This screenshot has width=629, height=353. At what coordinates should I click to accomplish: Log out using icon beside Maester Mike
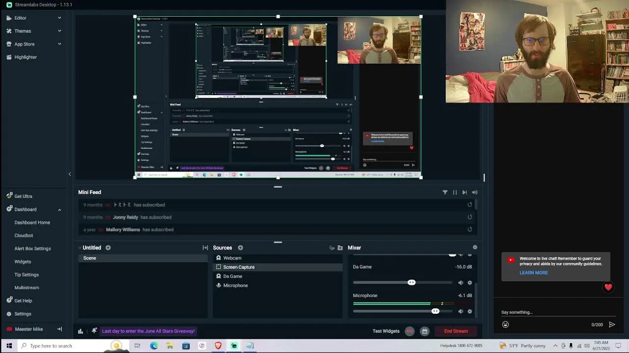[59, 329]
